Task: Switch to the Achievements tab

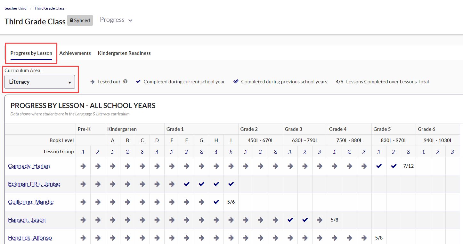Action: (x=75, y=53)
